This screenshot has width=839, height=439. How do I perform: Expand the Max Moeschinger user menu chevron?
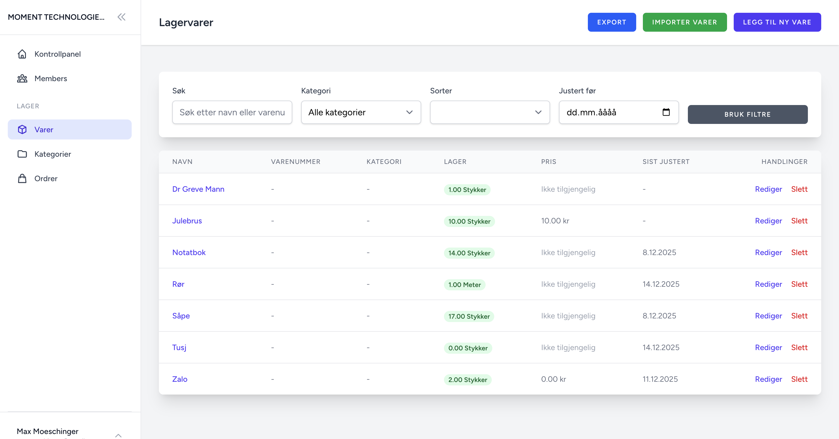pos(118,435)
